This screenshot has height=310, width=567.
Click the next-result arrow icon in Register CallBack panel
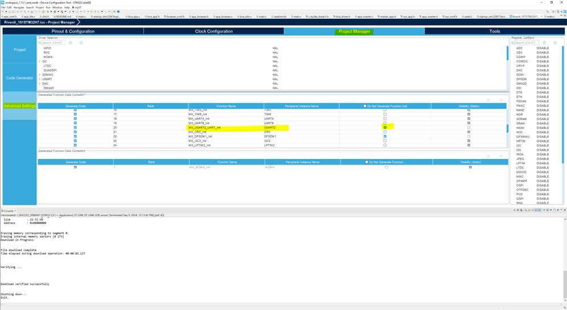pos(555,43)
